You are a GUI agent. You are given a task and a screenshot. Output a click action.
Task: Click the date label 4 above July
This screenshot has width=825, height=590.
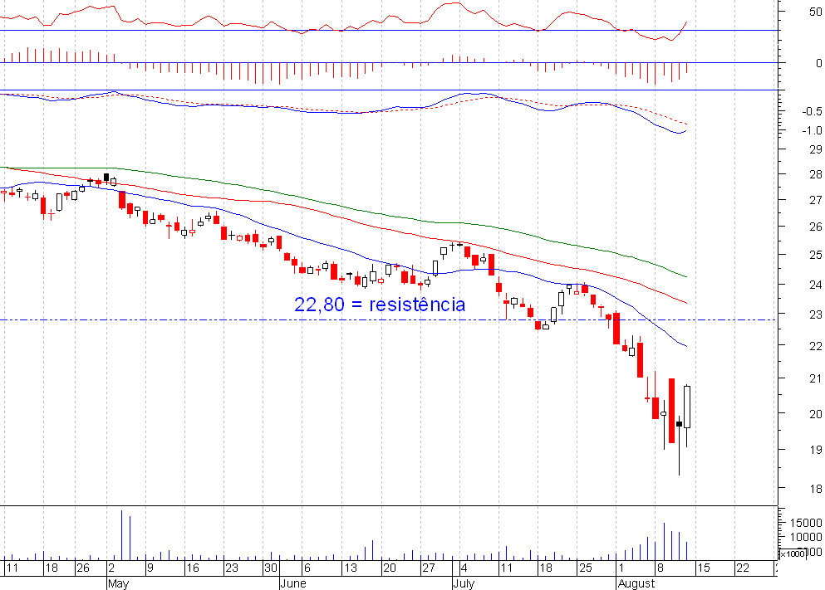click(x=464, y=568)
